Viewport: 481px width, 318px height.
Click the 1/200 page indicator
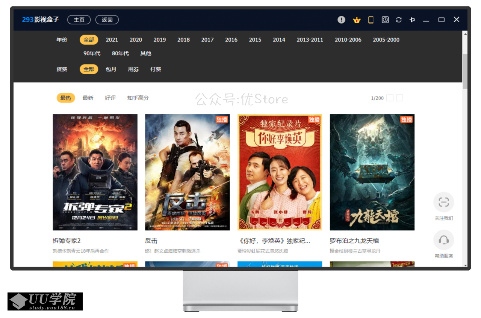[377, 98]
